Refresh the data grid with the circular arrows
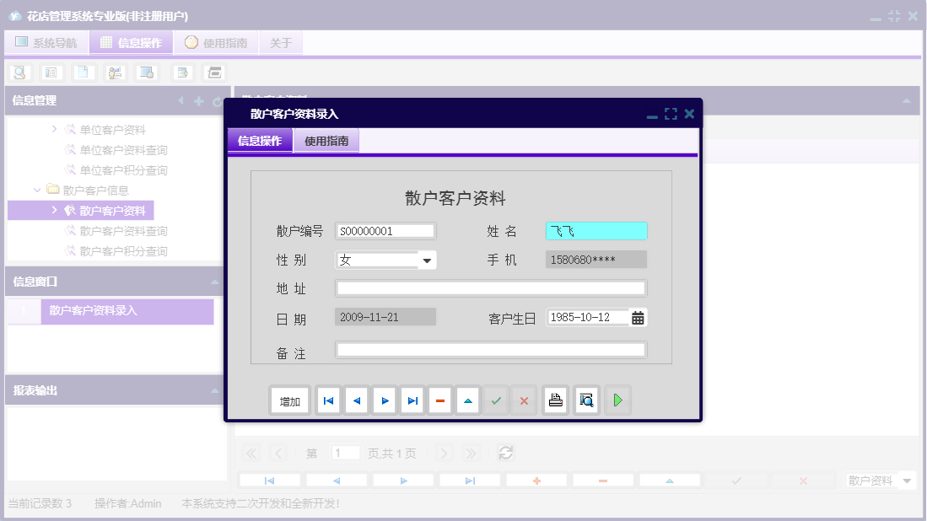The image size is (927, 521). tap(505, 453)
